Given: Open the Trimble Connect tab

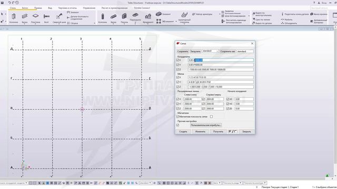Looking at the screenshot, I should click(x=142, y=8).
